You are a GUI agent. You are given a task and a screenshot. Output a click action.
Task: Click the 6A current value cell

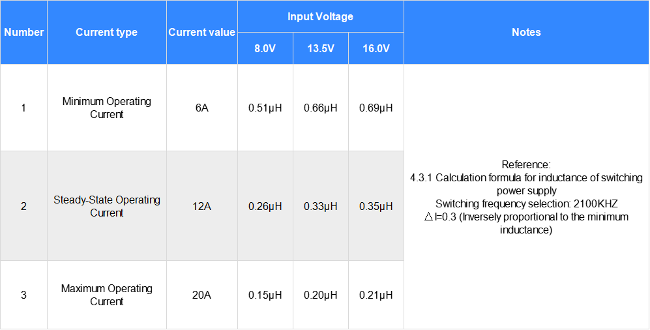click(201, 108)
